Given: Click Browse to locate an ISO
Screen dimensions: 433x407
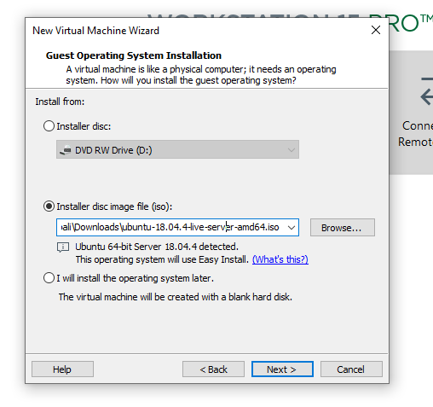Looking at the screenshot, I should (x=343, y=228).
